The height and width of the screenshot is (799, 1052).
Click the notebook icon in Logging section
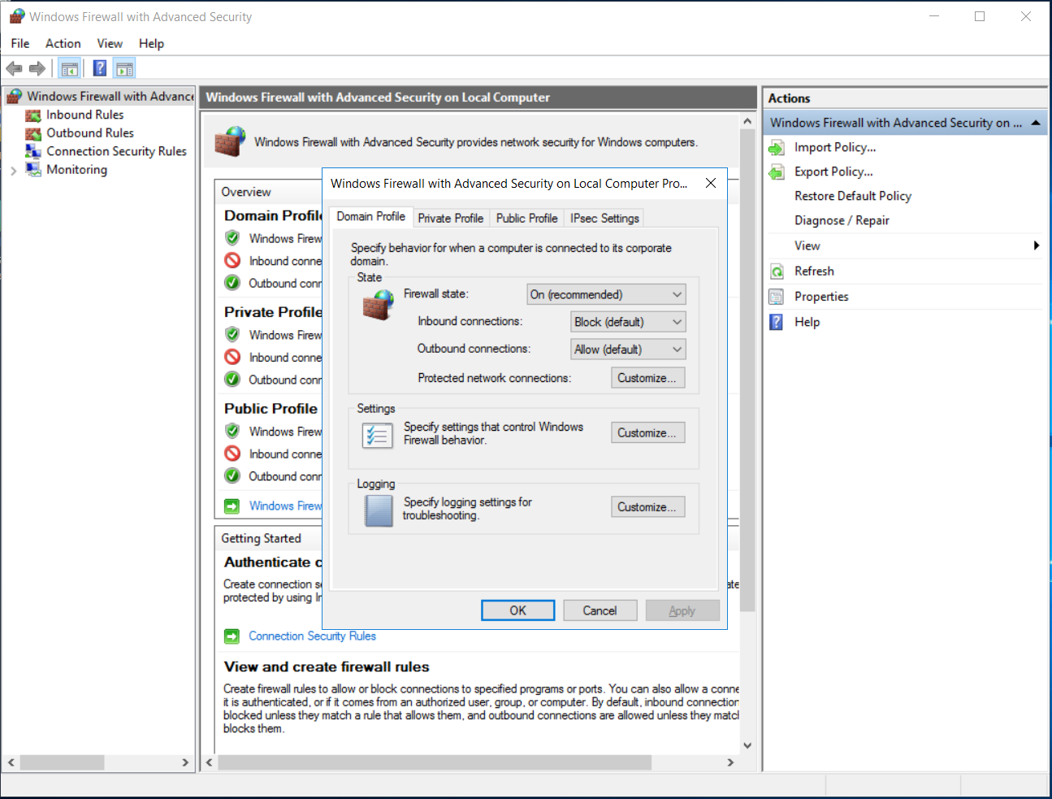(379, 510)
